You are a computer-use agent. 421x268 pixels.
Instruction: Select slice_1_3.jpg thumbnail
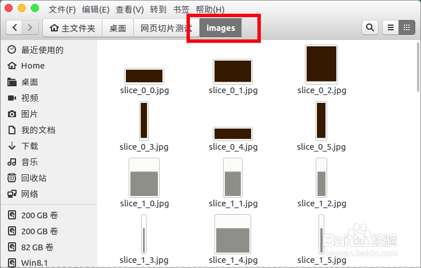[x=144, y=234]
